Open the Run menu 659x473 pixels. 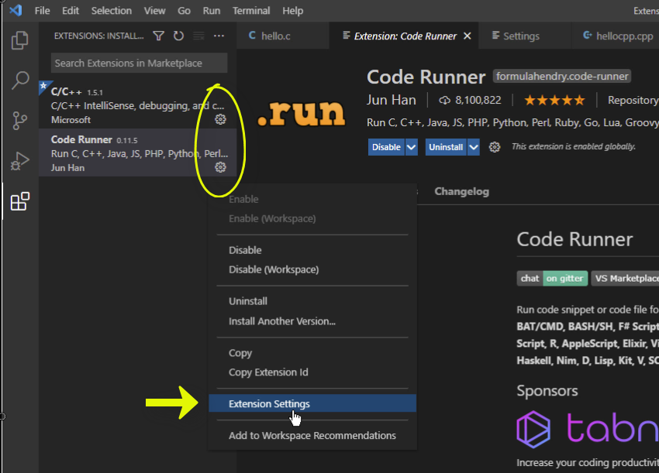coord(212,11)
